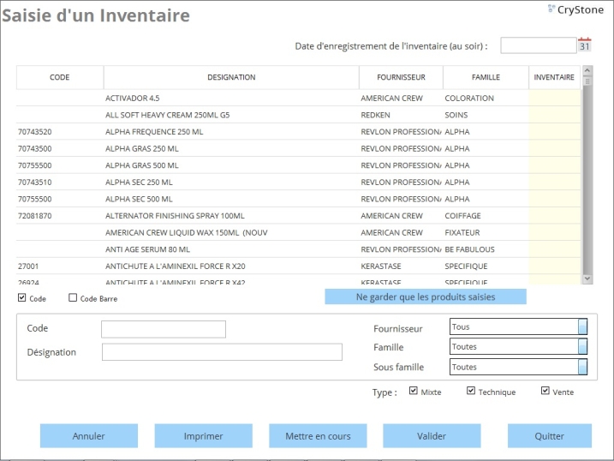Screen dimensions: 614x461
Task: Click the Imprimer button
Action: point(203,436)
